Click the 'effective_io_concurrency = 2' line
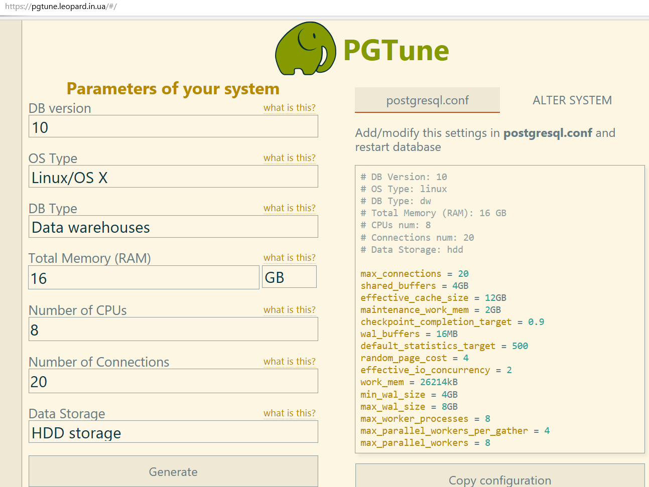The height and width of the screenshot is (487, 649). click(x=436, y=370)
